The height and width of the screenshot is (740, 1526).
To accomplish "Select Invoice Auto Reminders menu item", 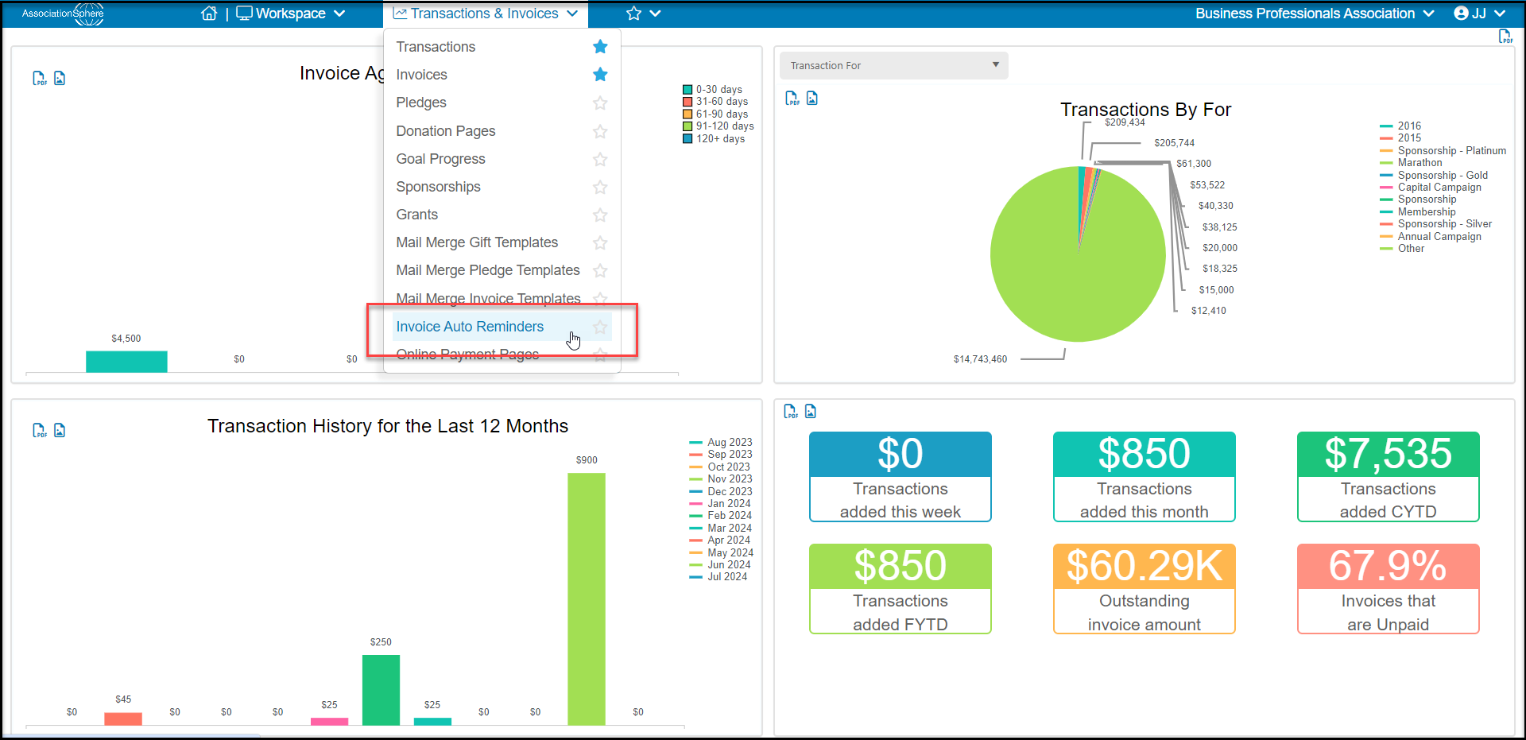I will click(x=470, y=327).
